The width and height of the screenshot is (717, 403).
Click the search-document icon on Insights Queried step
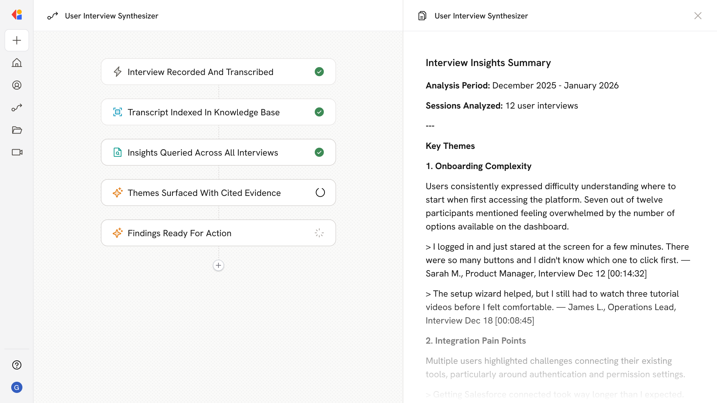coord(118,152)
